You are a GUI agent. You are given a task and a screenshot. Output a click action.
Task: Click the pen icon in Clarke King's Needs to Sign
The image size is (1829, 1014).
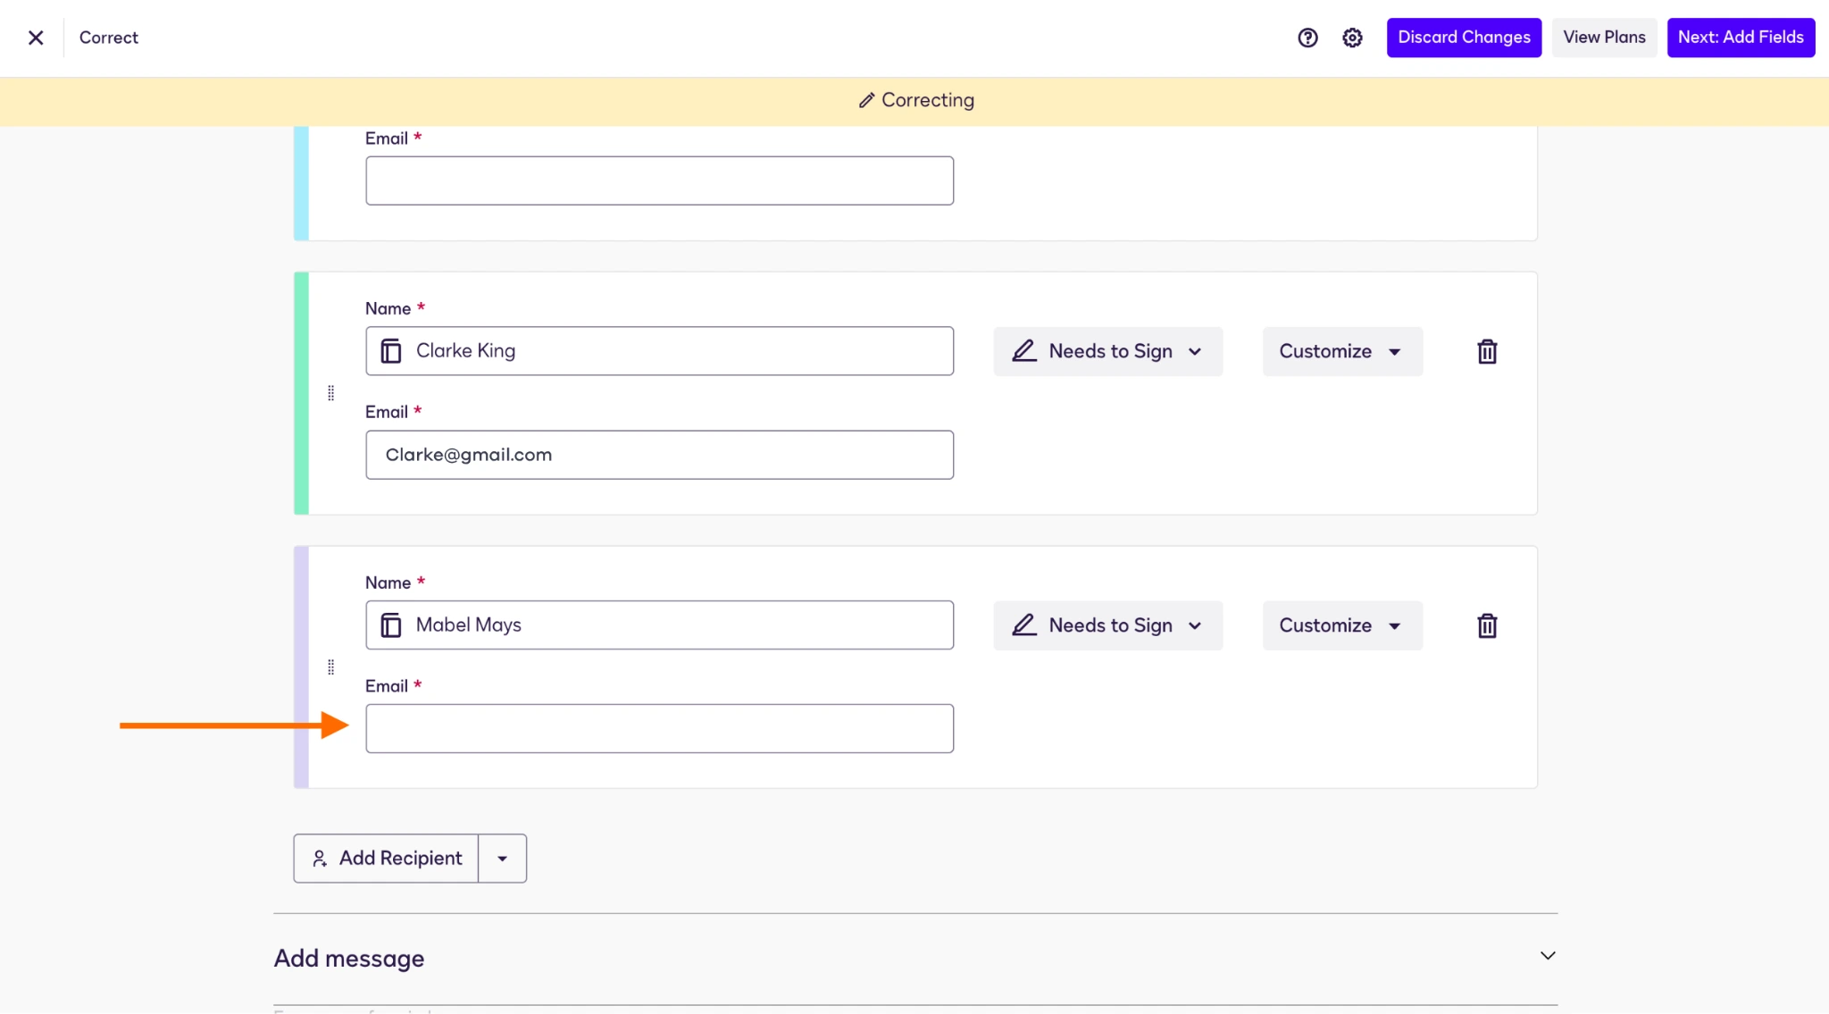coord(1024,351)
